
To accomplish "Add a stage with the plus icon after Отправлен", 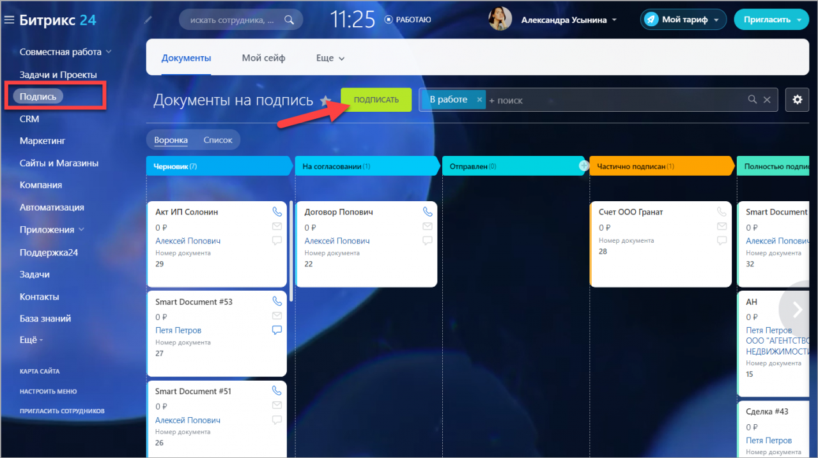I will (583, 165).
